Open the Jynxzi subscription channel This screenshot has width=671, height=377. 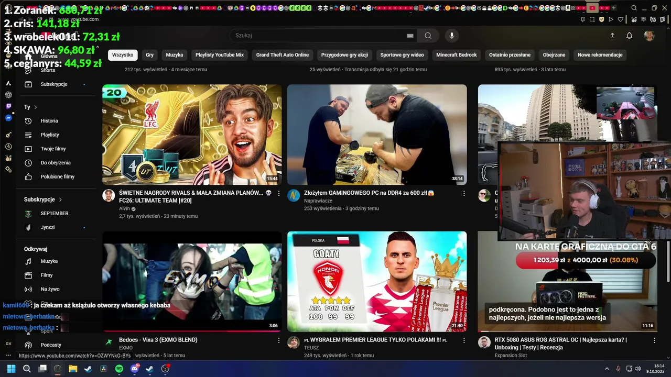coord(56,227)
